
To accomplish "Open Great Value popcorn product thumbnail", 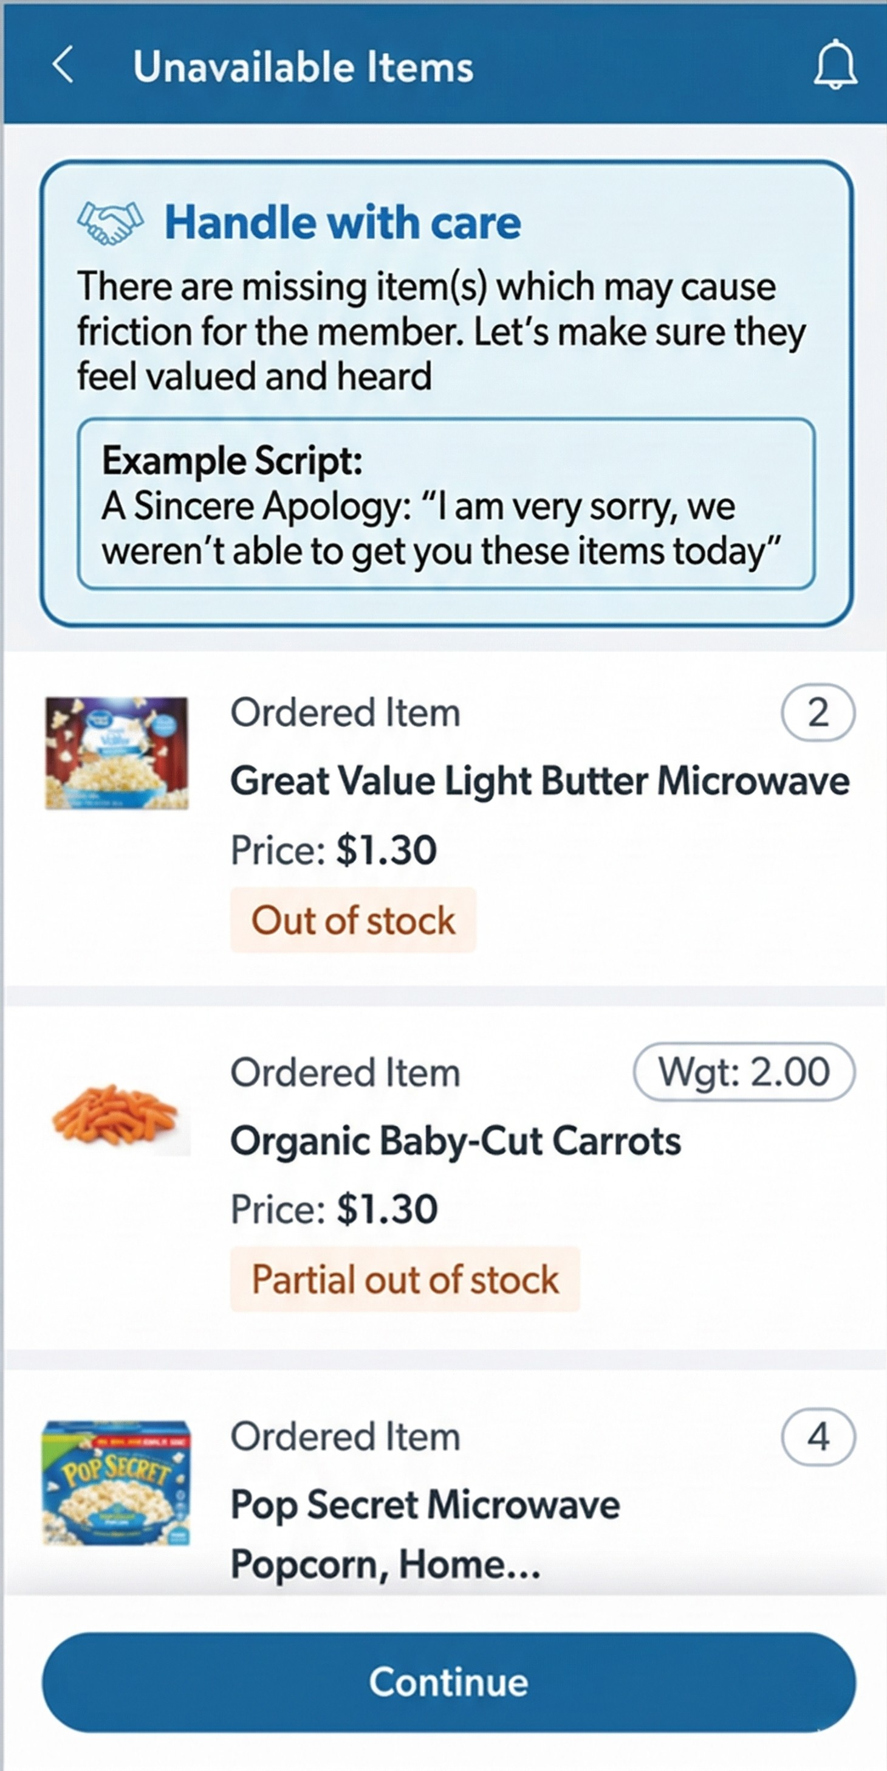I will (x=117, y=752).
